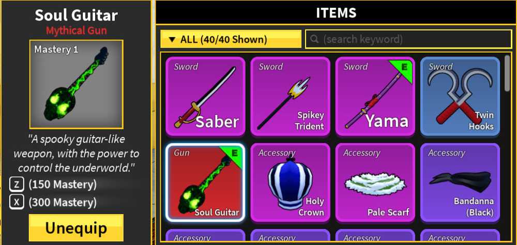Select the Saber sword item
The width and height of the screenshot is (517, 245).
(x=205, y=96)
